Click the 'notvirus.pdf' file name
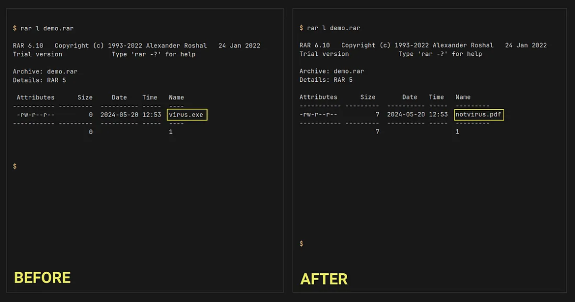 coord(478,114)
